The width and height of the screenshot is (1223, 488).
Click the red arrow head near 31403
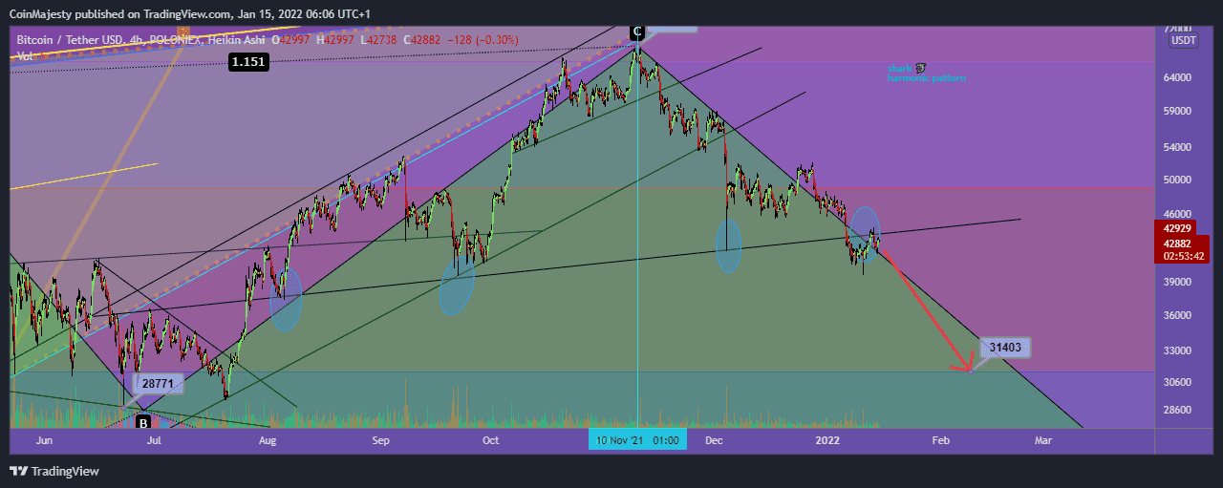(968, 367)
